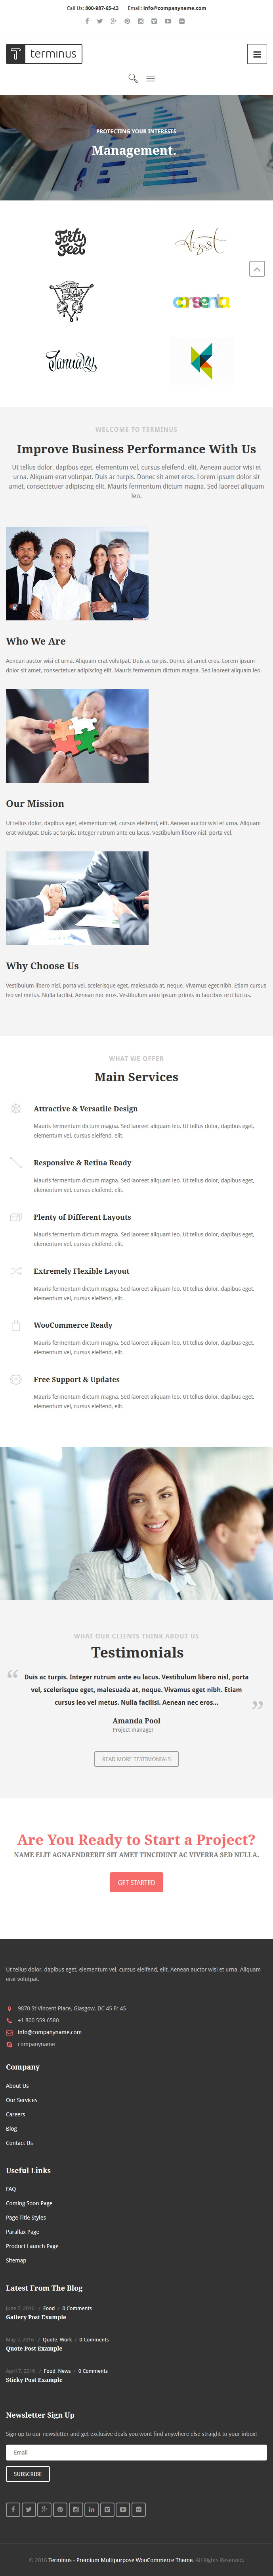Expand the three-line menu next to search
This screenshot has width=273, height=2576.
151,78
